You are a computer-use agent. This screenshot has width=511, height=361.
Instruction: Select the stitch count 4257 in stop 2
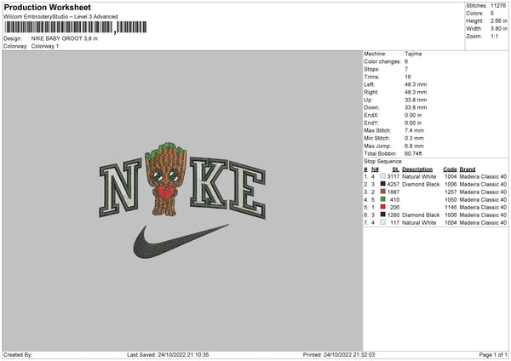(x=393, y=185)
